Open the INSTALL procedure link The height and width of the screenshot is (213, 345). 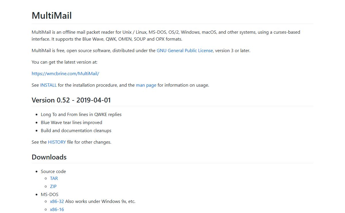tap(48, 85)
